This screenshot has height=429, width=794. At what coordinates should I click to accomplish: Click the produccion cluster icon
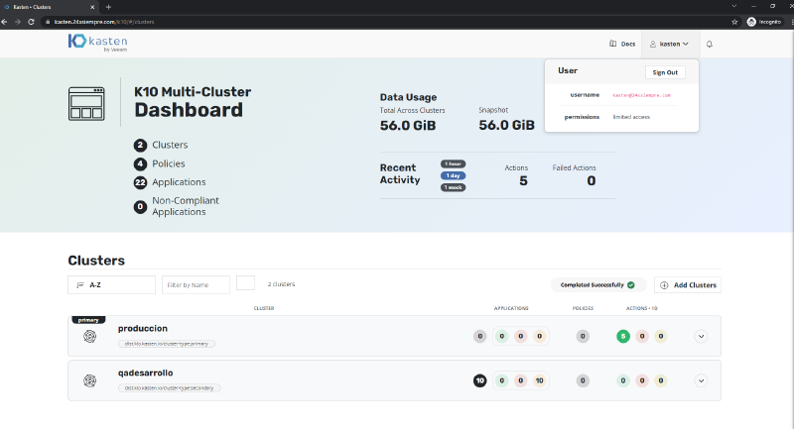pyautogui.click(x=89, y=336)
